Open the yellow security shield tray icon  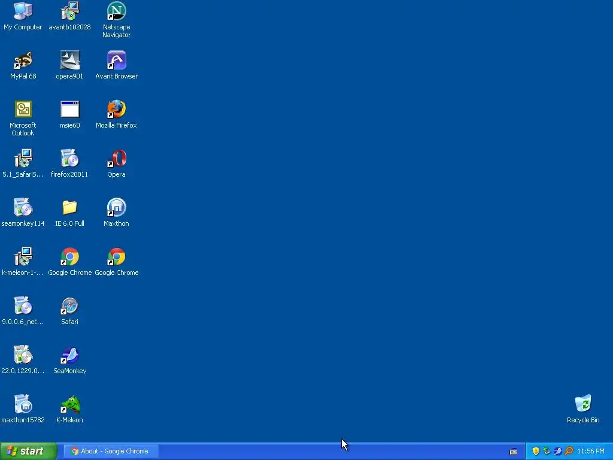[x=536, y=451]
